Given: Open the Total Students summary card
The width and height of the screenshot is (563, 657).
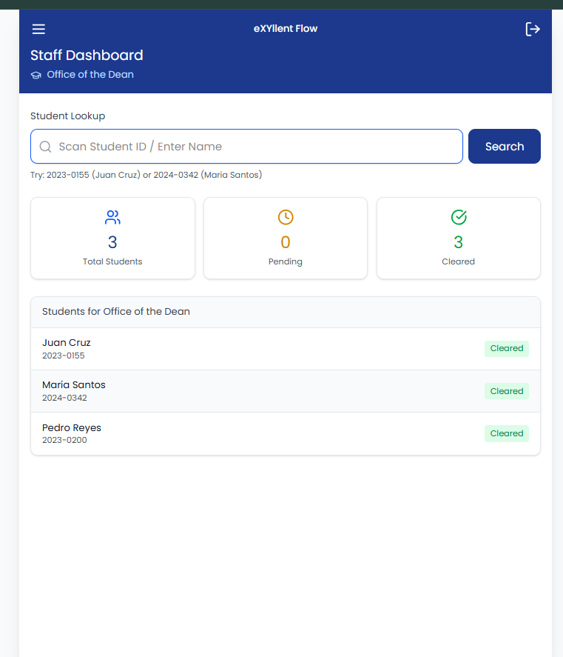Looking at the screenshot, I should 112,238.
